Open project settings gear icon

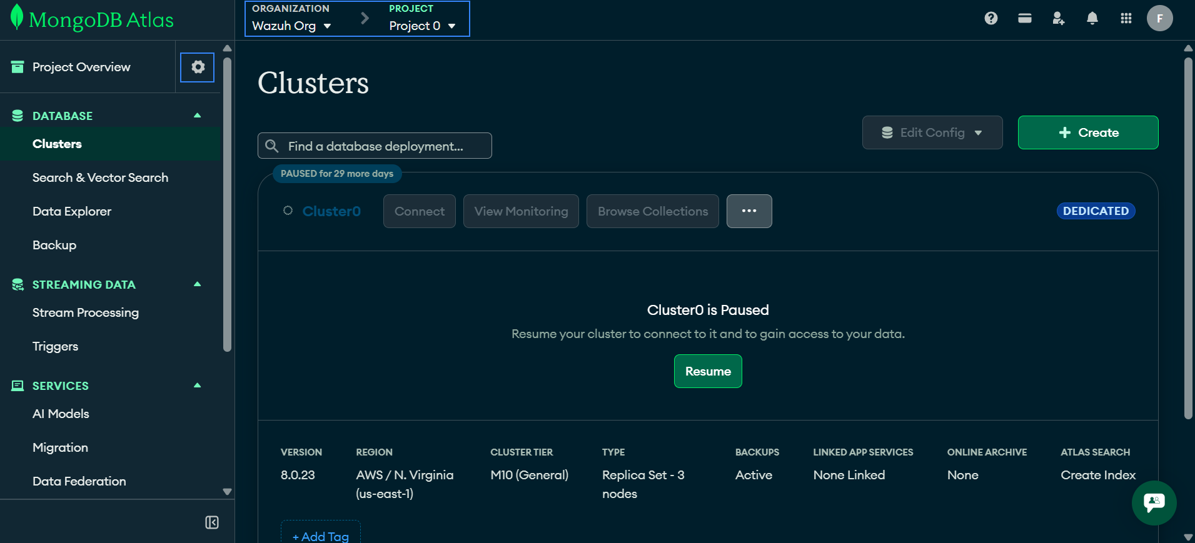198,67
